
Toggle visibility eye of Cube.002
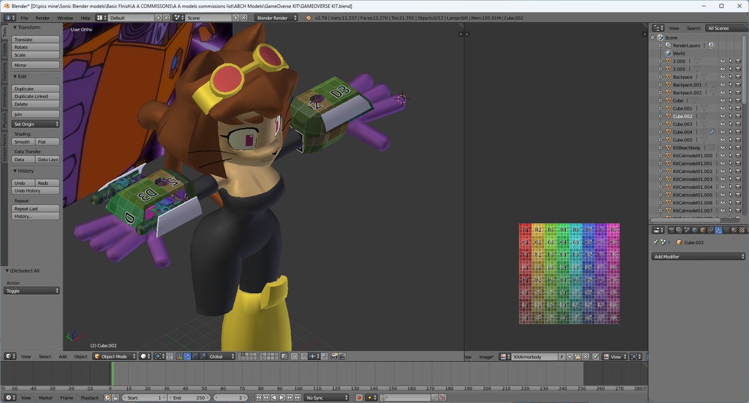pos(722,116)
